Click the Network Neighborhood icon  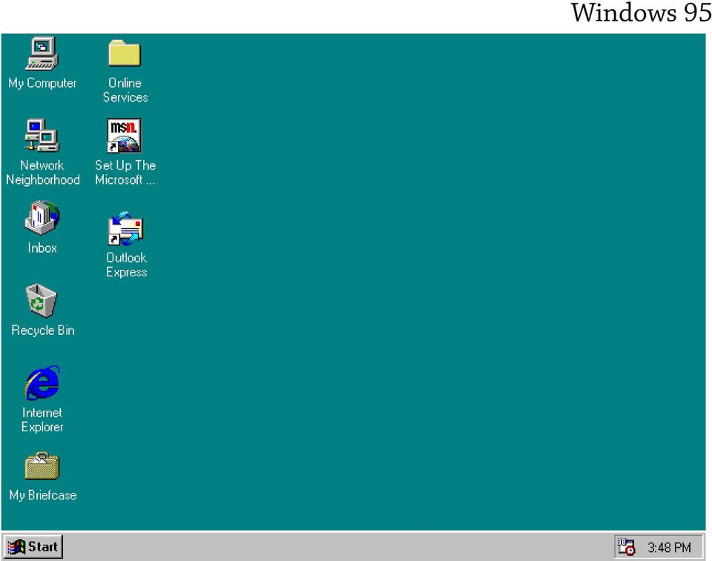[x=42, y=136]
